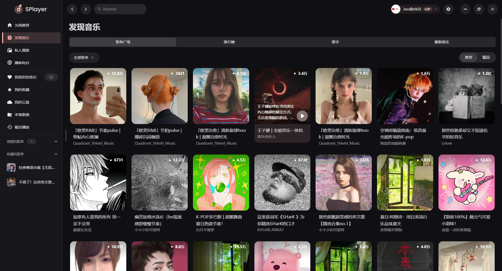
Task: Open the settings gear icon
Action: tap(448, 9)
